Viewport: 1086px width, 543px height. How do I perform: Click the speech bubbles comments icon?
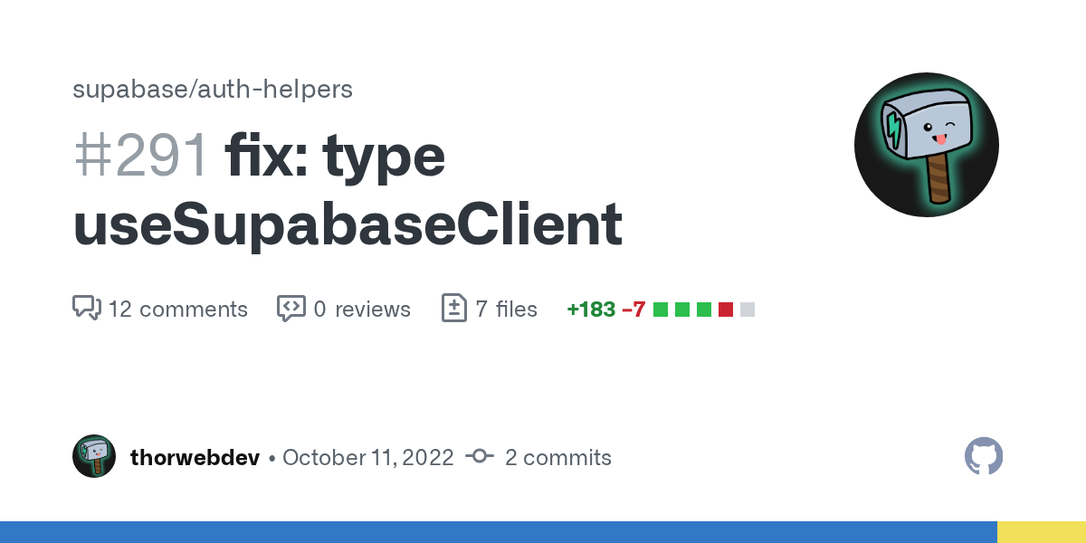pos(86,309)
